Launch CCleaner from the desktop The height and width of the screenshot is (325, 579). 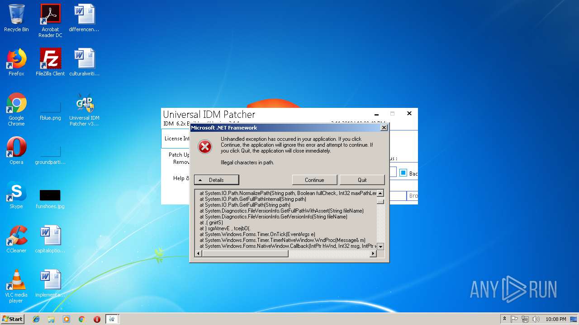(16, 239)
